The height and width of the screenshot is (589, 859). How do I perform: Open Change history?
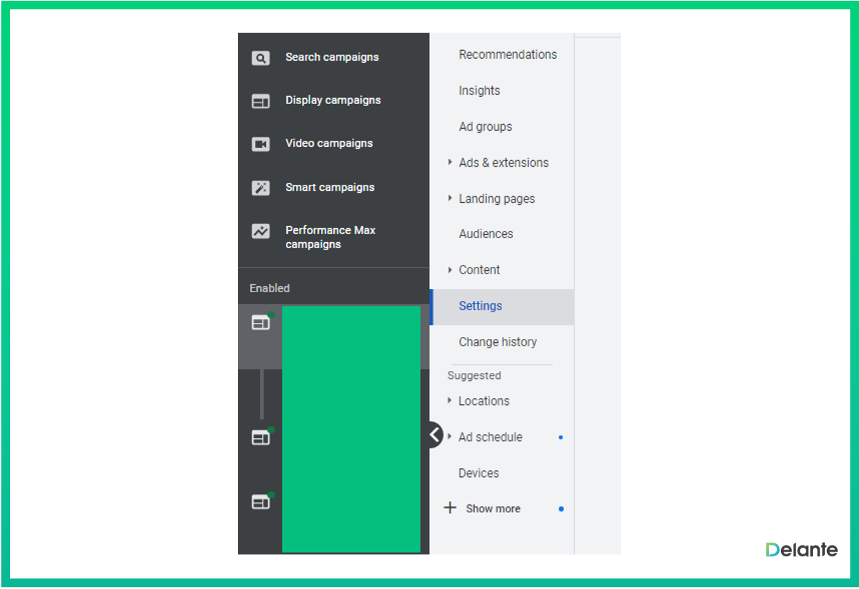pyautogui.click(x=498, y=342)
